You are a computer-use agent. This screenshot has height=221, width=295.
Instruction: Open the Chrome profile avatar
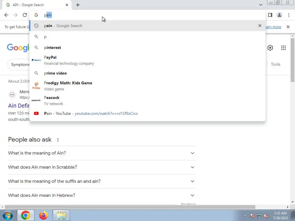point(279,15)
